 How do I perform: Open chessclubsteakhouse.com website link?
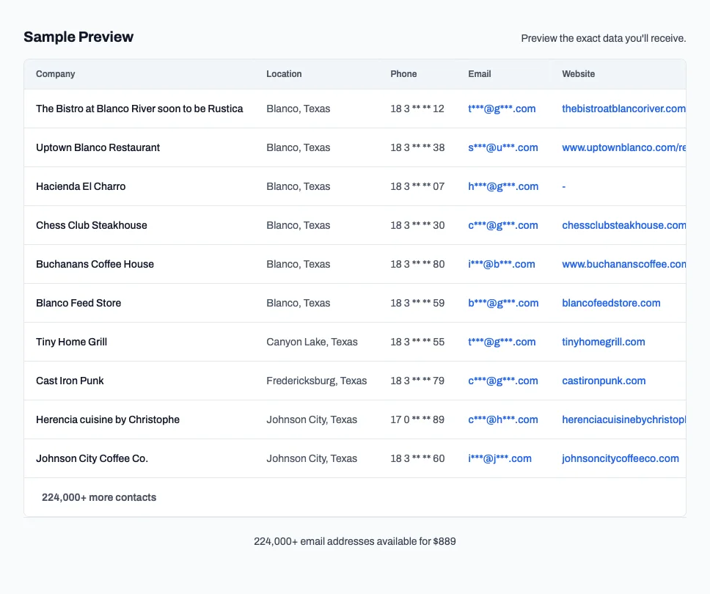click(623, 225)
